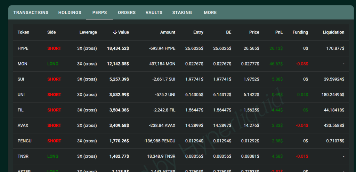Sort by the Entry column header

198,32
